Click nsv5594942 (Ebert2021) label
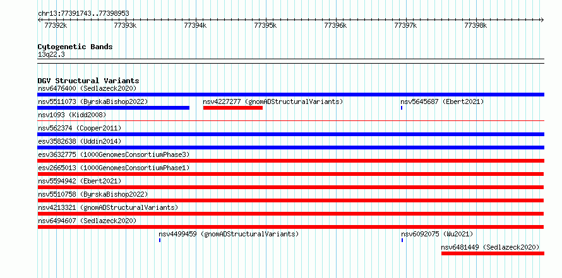This screenshot has width=562, height=278. tap(80, 181)
